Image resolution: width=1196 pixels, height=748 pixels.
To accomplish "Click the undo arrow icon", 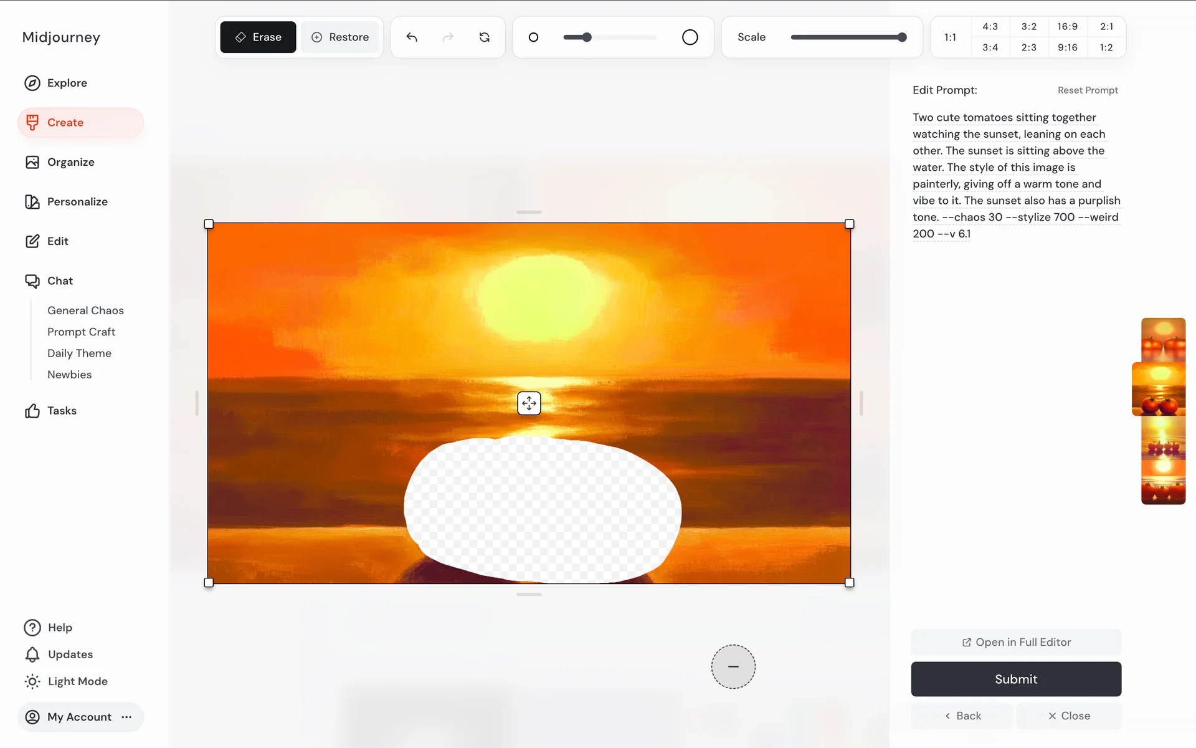I will pos(412,37).
